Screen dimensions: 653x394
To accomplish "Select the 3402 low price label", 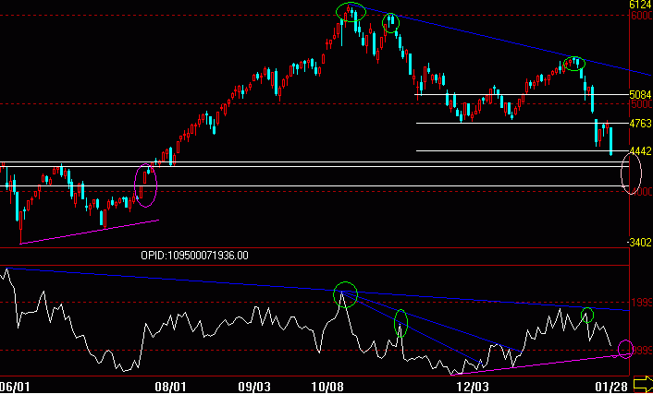I will (640, 243).
